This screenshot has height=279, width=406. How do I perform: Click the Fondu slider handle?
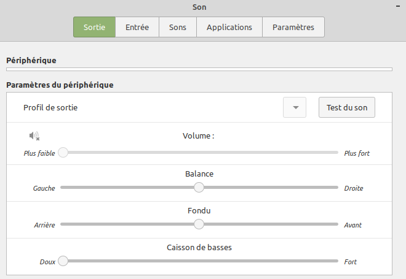[199, 224]
